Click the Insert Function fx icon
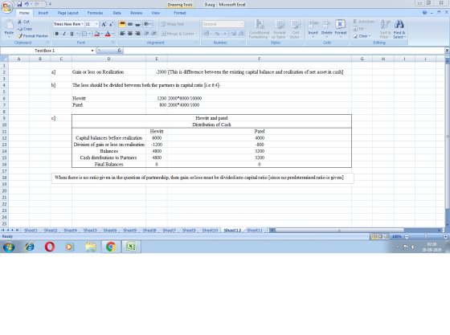450x335 pixels. coord(120,51)
